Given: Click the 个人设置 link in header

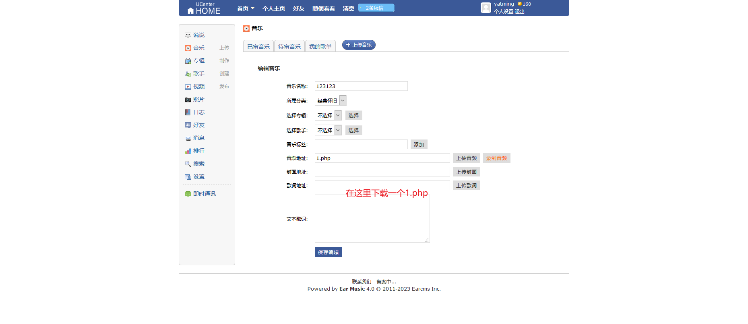Looking at the screenshot, I should [x=504, y=12].
